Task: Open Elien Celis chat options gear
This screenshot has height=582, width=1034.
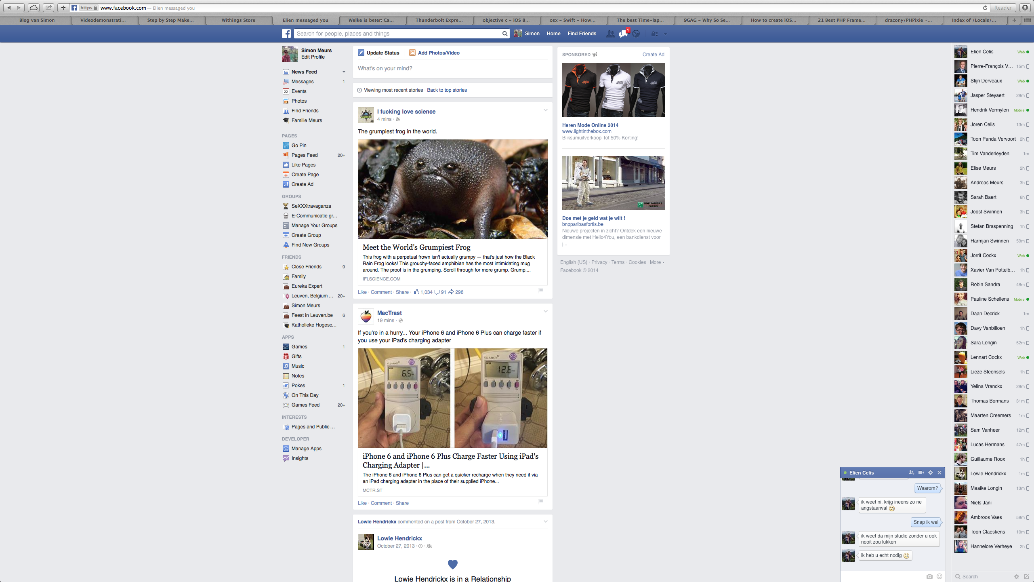Action: pos(931,472)
